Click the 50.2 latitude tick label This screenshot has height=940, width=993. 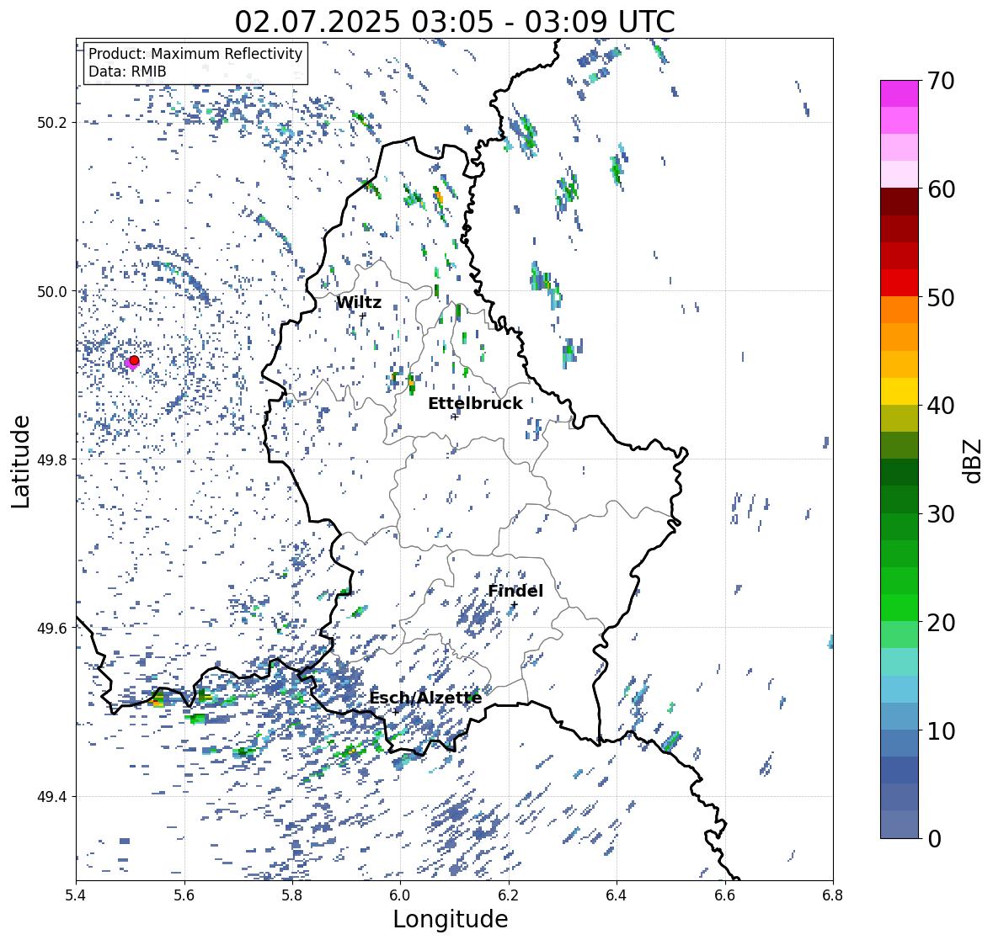[x=52, y=123]
